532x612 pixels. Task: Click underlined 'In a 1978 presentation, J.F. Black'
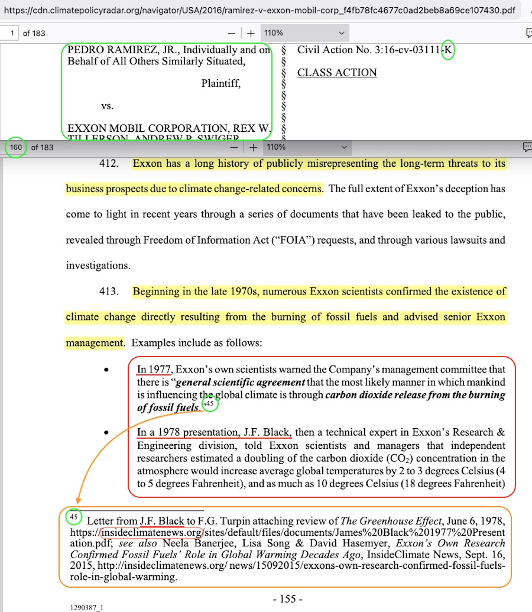214,432
